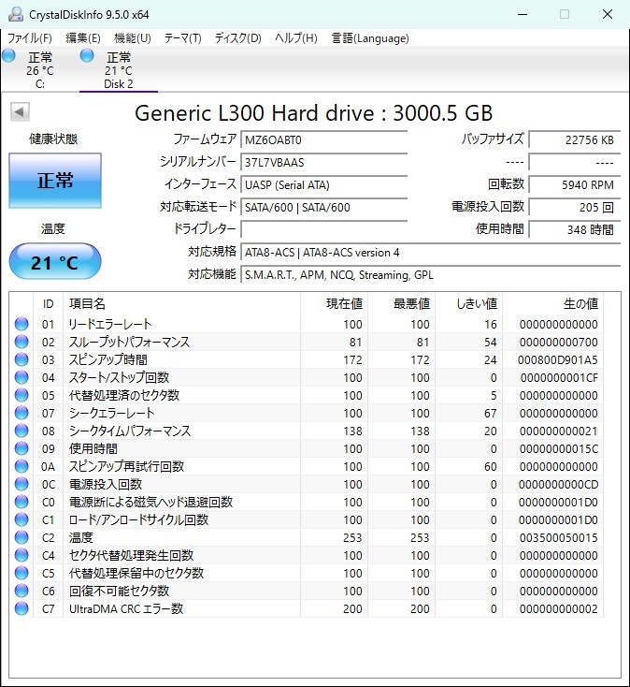Select the 回復不可能セクタ数 attribute name
This screenshot has height=687, width=630.
(x=119, y=591)
